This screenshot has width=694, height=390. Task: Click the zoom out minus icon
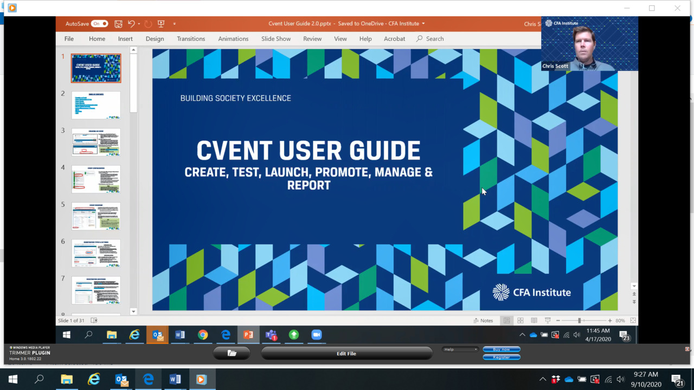pos(558,321)
